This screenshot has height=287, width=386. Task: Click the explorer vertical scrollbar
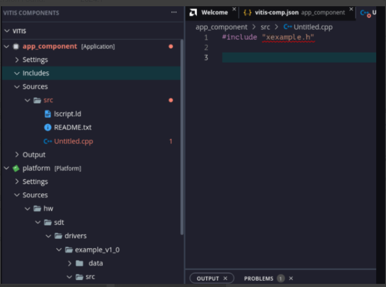click(182, 134)
